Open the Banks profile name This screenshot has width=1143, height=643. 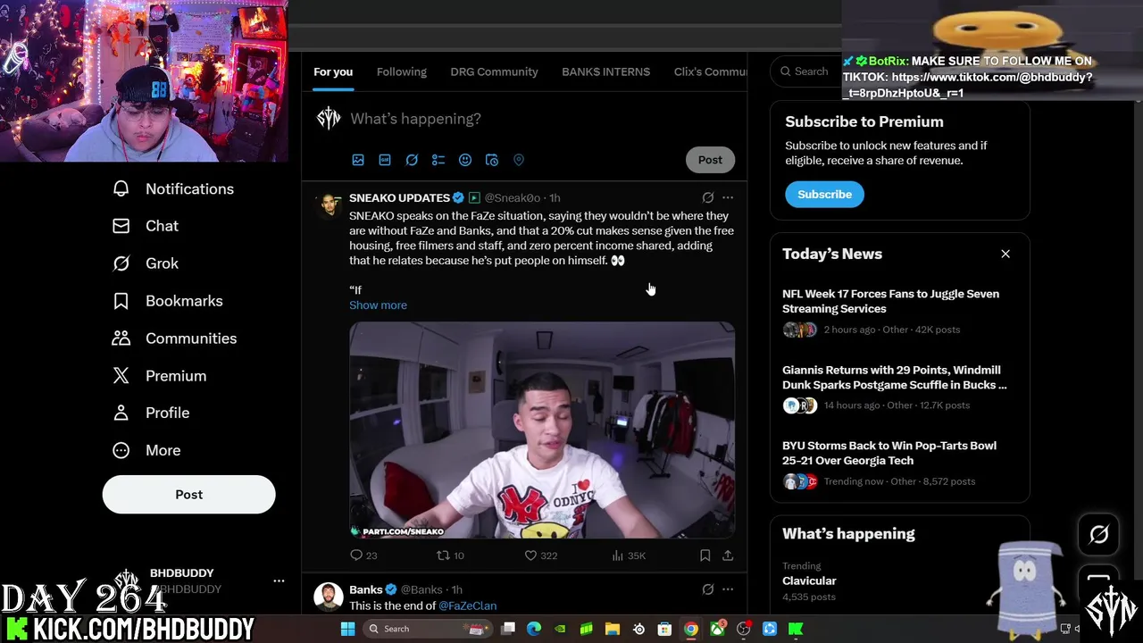[x=366, y=589]
